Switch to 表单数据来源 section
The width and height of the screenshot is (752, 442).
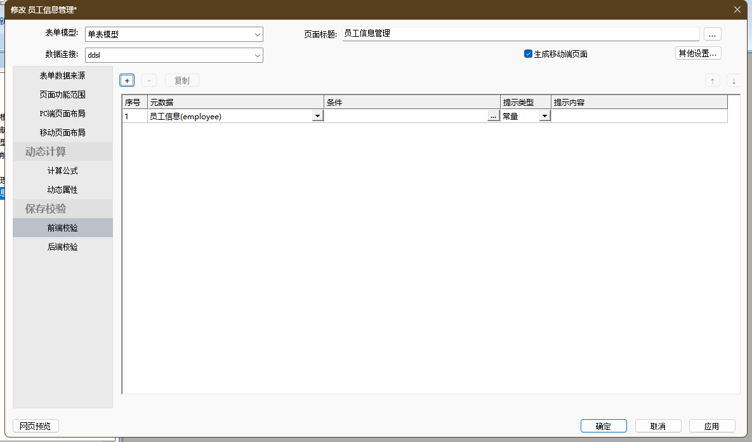click(x=62, y=75)
